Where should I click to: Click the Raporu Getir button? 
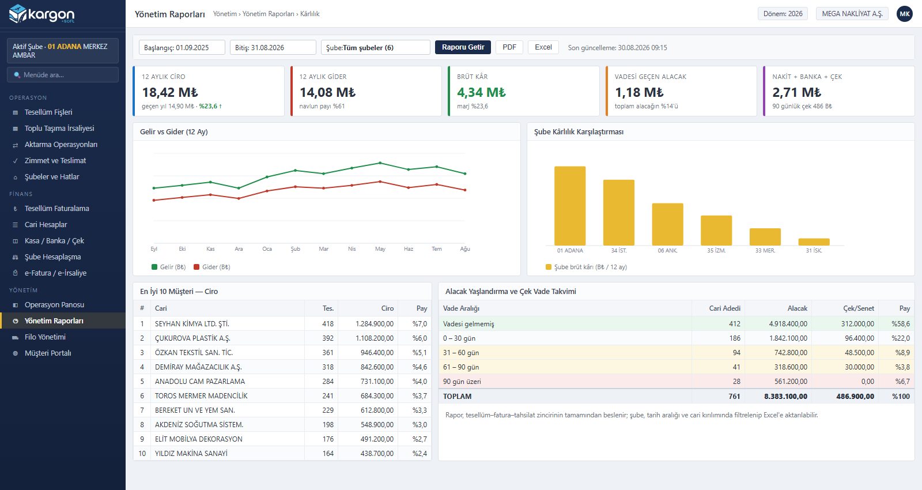463,47
